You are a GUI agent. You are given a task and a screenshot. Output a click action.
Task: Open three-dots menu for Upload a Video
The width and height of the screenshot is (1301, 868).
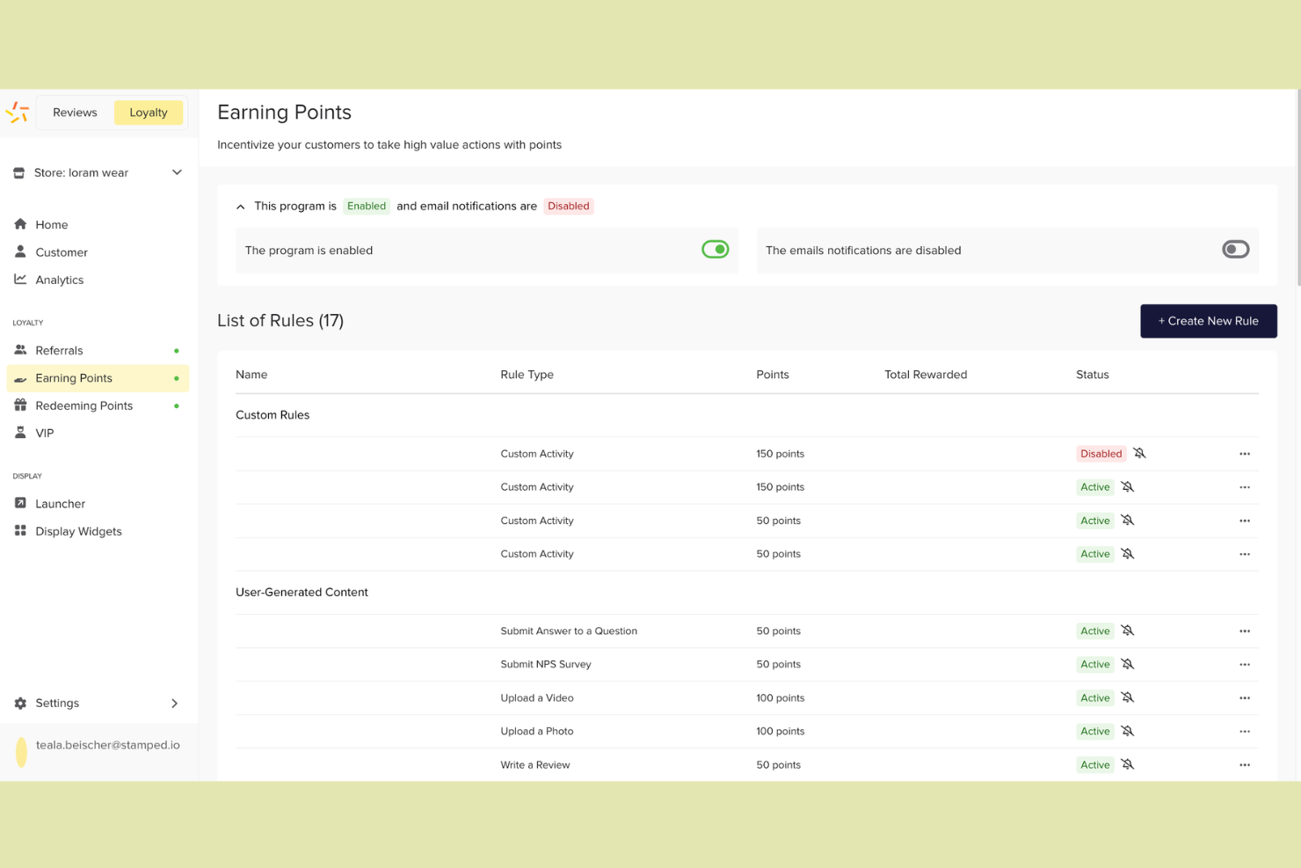[x=1245, y=698]
